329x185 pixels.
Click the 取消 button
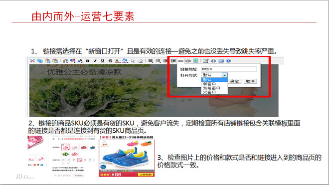(250, 81)
